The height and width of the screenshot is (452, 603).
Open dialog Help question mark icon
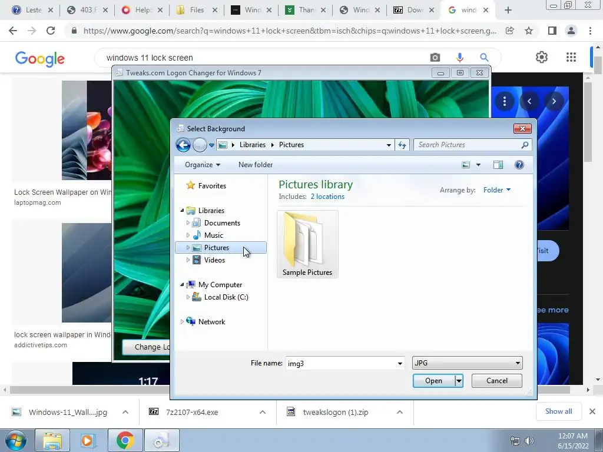[x=519, y=165]
